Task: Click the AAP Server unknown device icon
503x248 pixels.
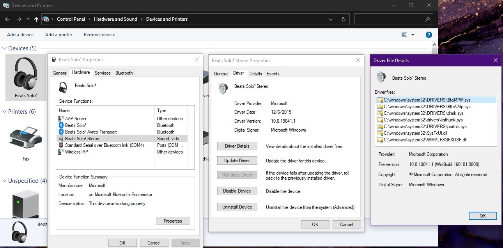Action: click(x=61, y=119)
